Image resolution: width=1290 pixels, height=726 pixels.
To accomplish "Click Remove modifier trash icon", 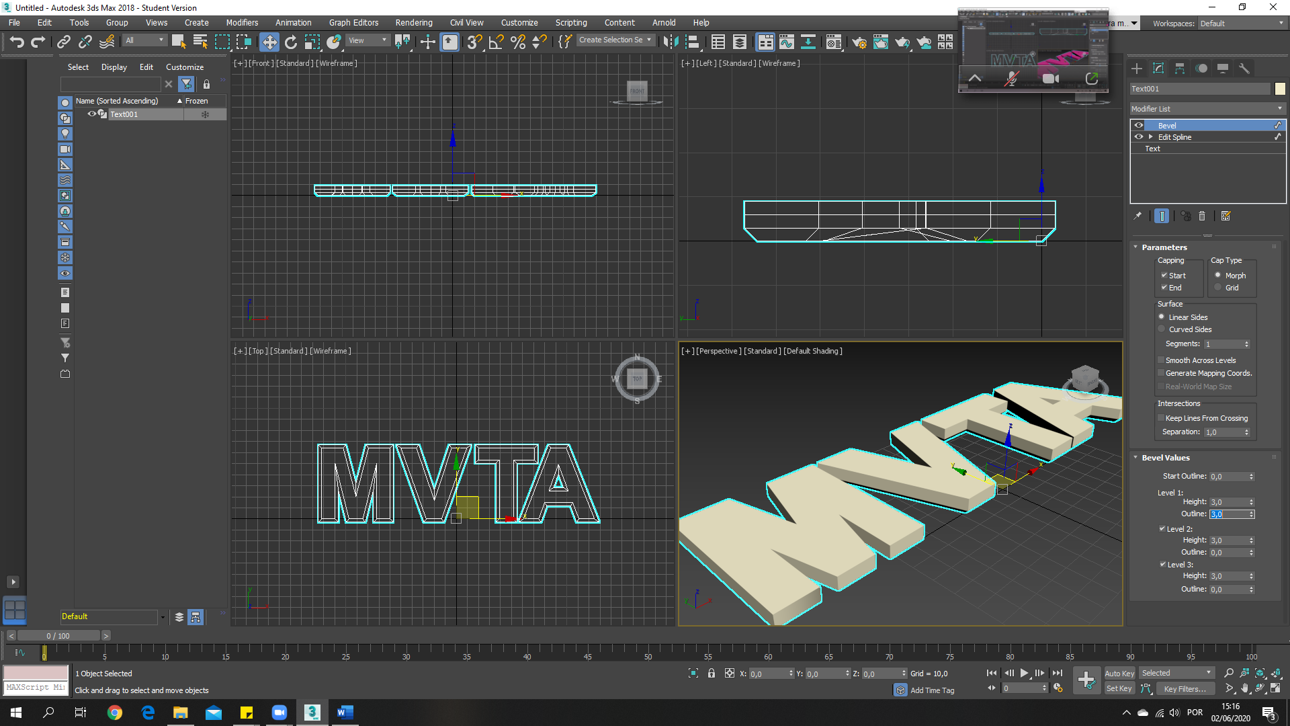I will [x=1202, y=216].
